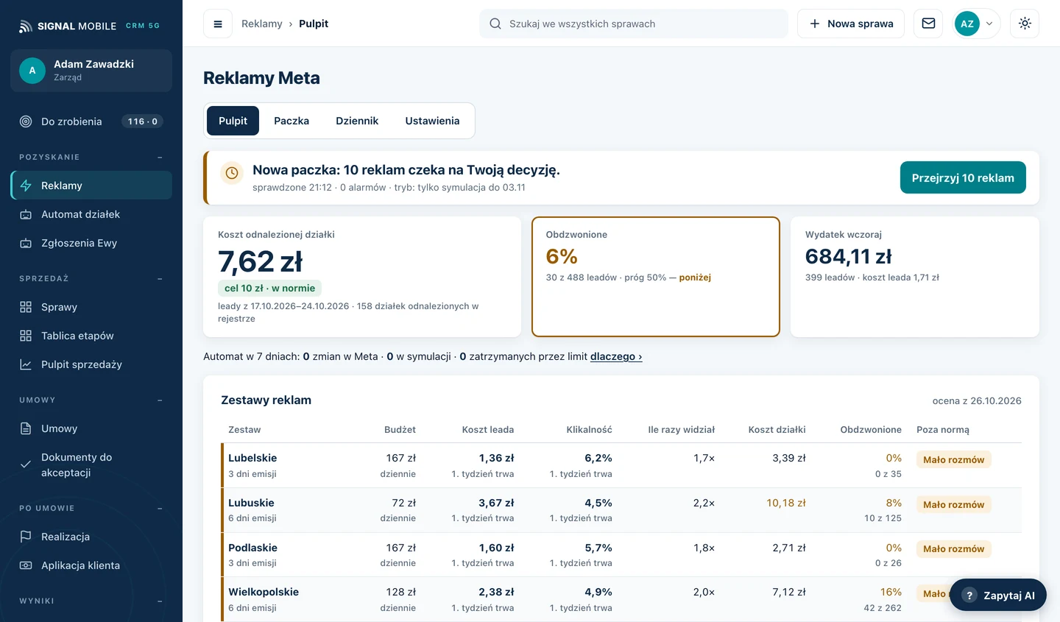
Task: Click the Dokumenty do akceptacji checkmark icon
Action: [26, 464]
